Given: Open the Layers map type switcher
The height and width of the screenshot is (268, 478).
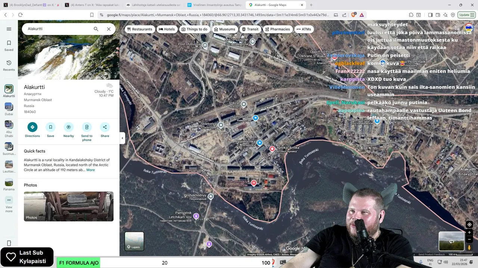Looking at the screenshot, I should 134,241.
